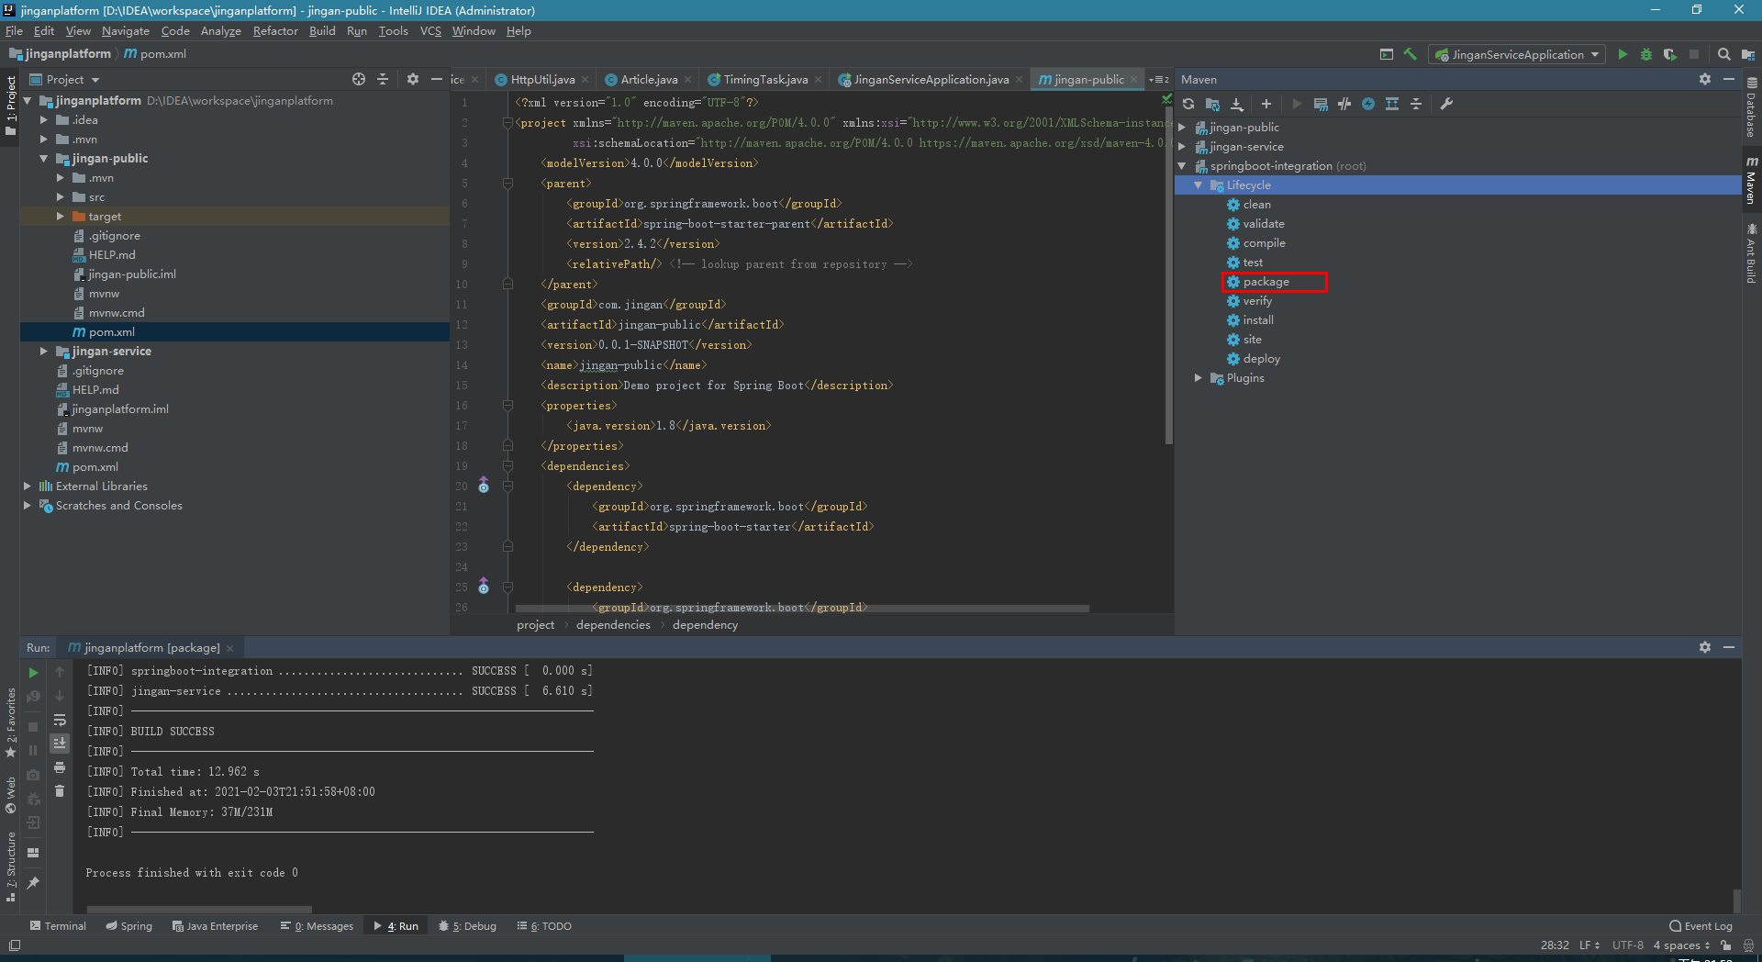The width and height of the screenshot is (1762, 962).
Task: Toggle Skip Tests Mode in Maven toolbar
Action: click(x=1368, y=105)
